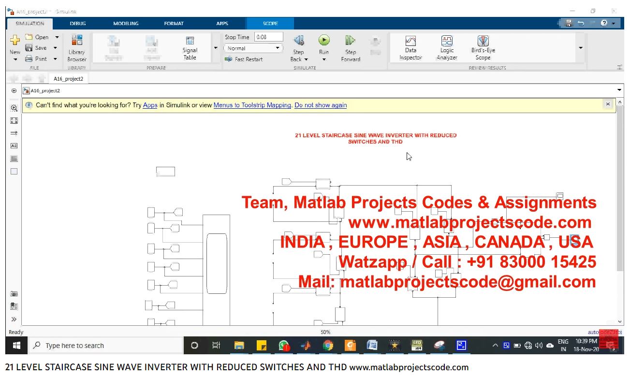Viewport: 630px width, 377px height.
Task: Select the Image tool in the palette
Action: [x=14, y=159]
